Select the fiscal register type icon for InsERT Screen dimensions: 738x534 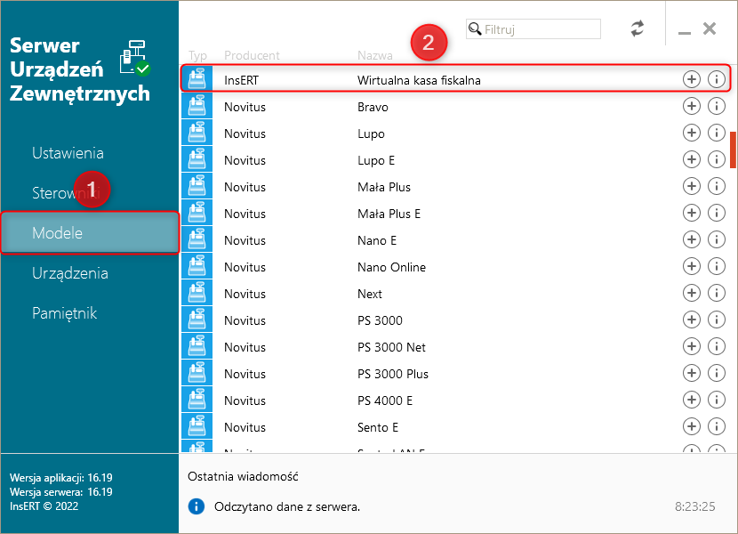coord(197,78)
